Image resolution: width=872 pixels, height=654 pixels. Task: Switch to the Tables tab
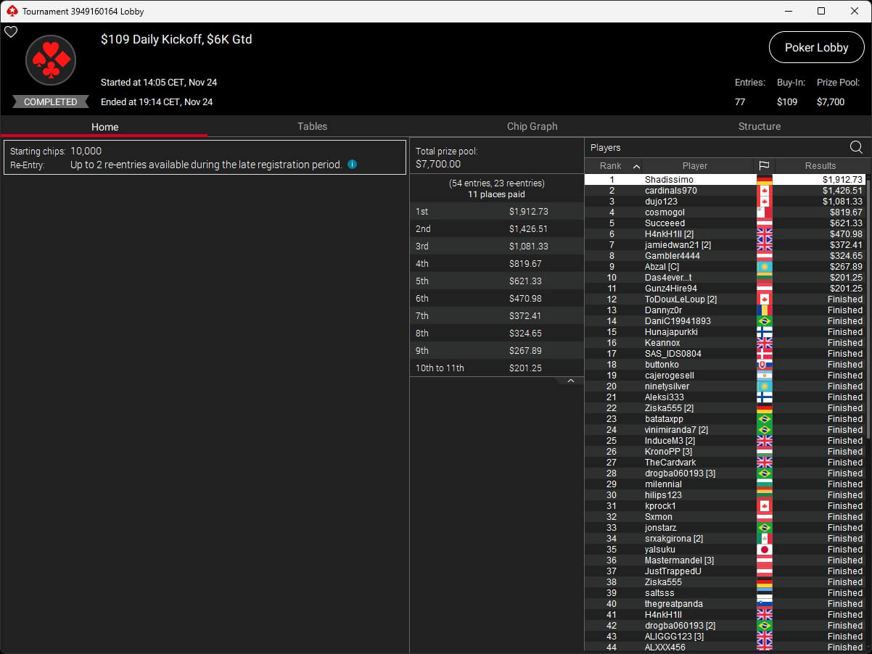coord(312,126)
